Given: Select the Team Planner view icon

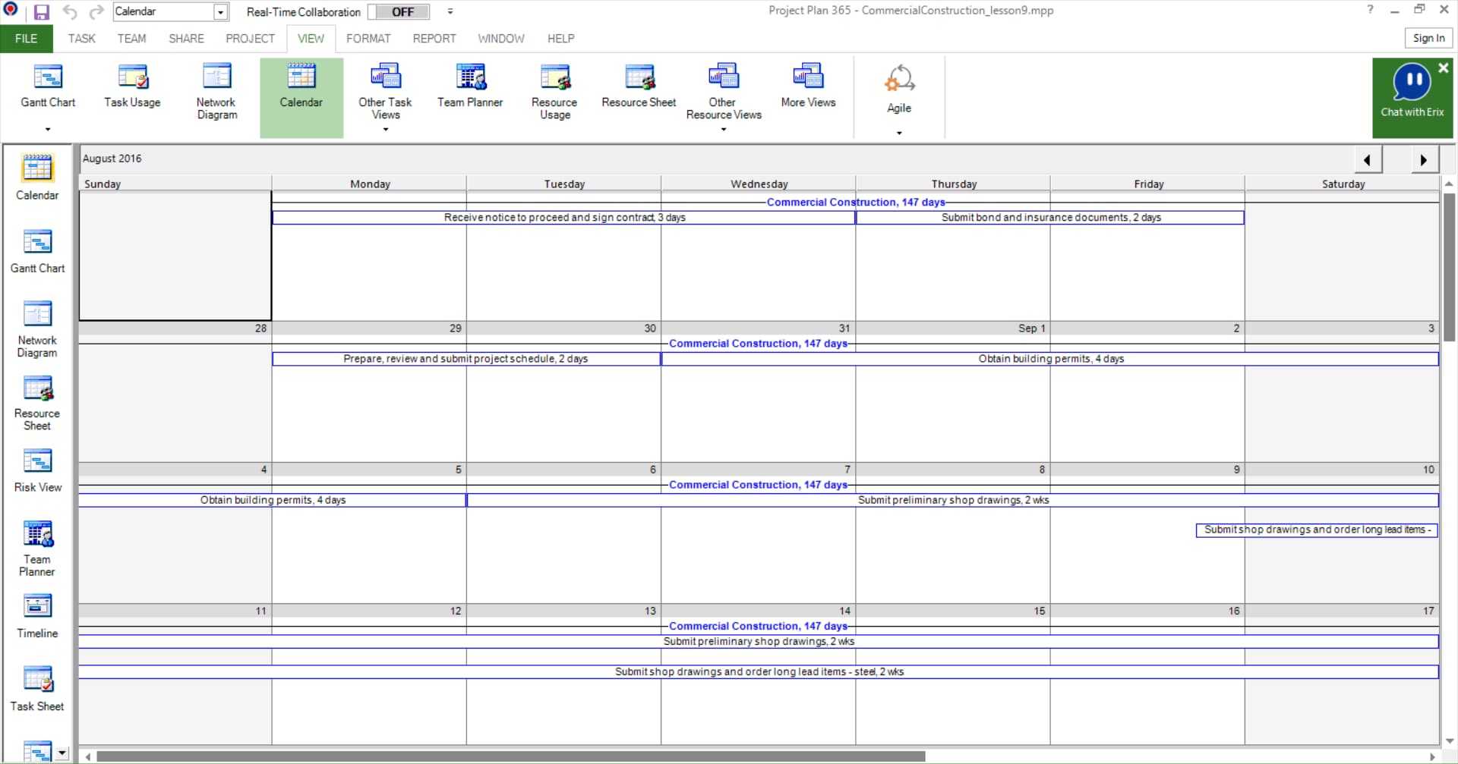Looking at the screenshot, I should pos(469,86).
